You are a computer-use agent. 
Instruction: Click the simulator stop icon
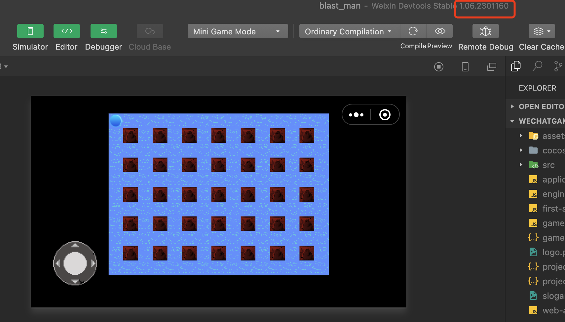tap(439, 67)
